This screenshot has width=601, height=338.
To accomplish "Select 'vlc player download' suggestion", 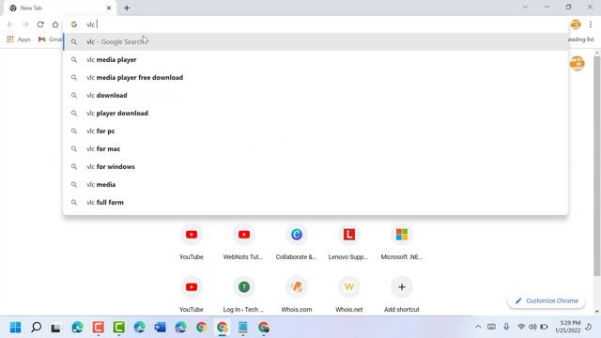I will [x=316, y=113].
